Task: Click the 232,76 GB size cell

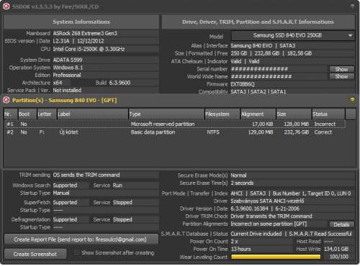Action: pos(297,132)
